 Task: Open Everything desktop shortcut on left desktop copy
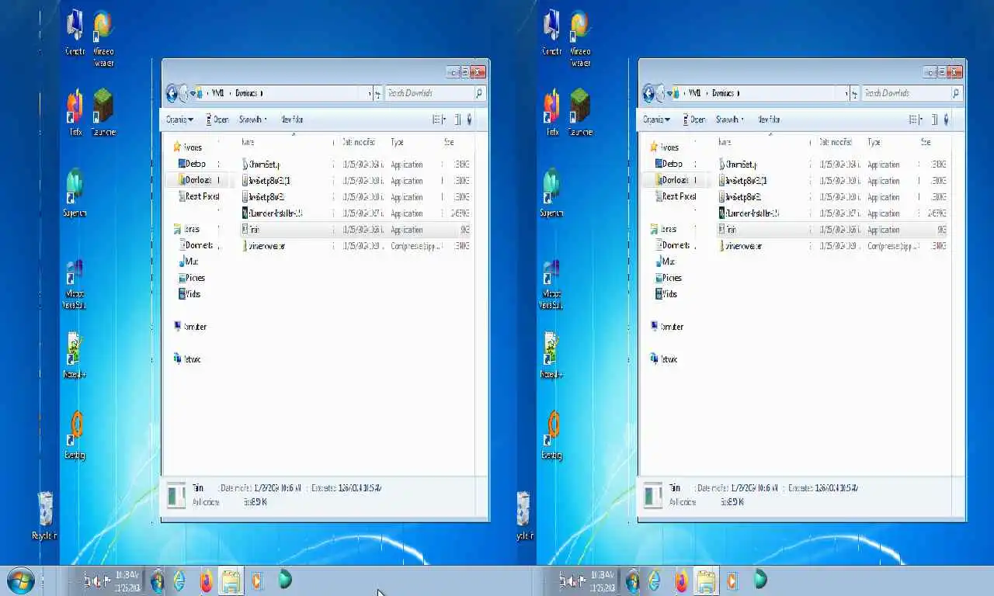(75, 435)
